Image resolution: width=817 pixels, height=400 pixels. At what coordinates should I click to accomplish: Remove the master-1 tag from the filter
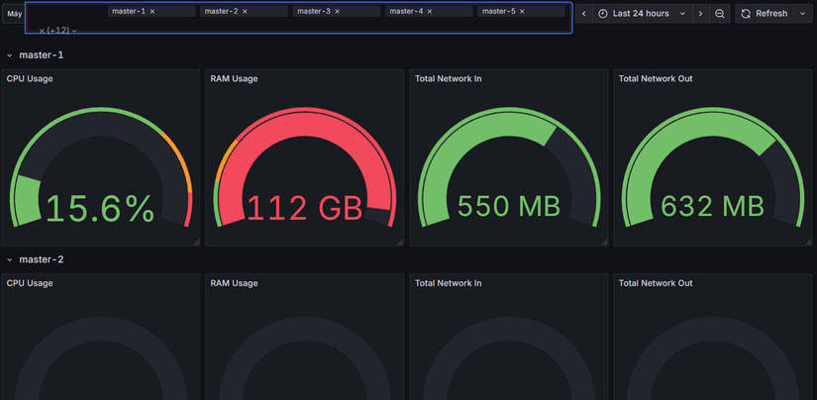point(153,12)
